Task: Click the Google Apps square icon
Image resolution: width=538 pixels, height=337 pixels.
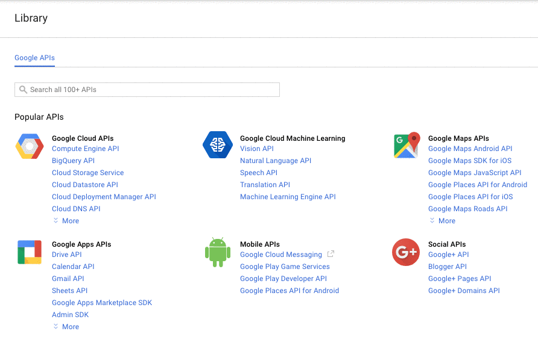Action: 30,252
